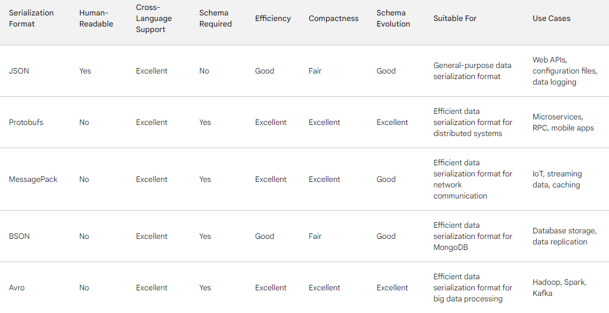The width and height of the screenshot is (609, 313).
Task: Select the JSON row name cell
Action: [19, 71]
